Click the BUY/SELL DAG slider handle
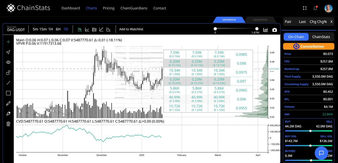338x163 pixels. coord(310,131)
